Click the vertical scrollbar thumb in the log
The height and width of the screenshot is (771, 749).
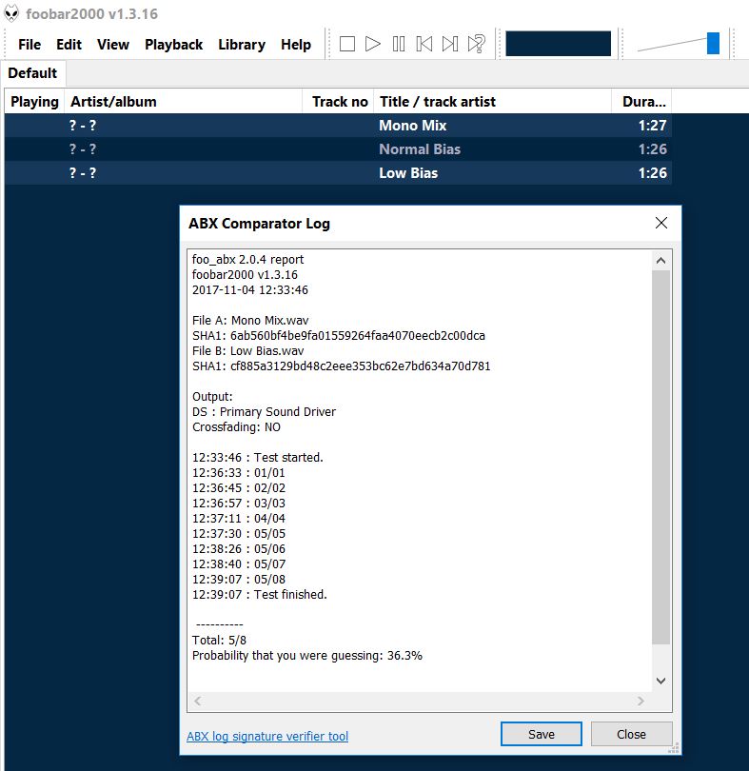point(661,457)
